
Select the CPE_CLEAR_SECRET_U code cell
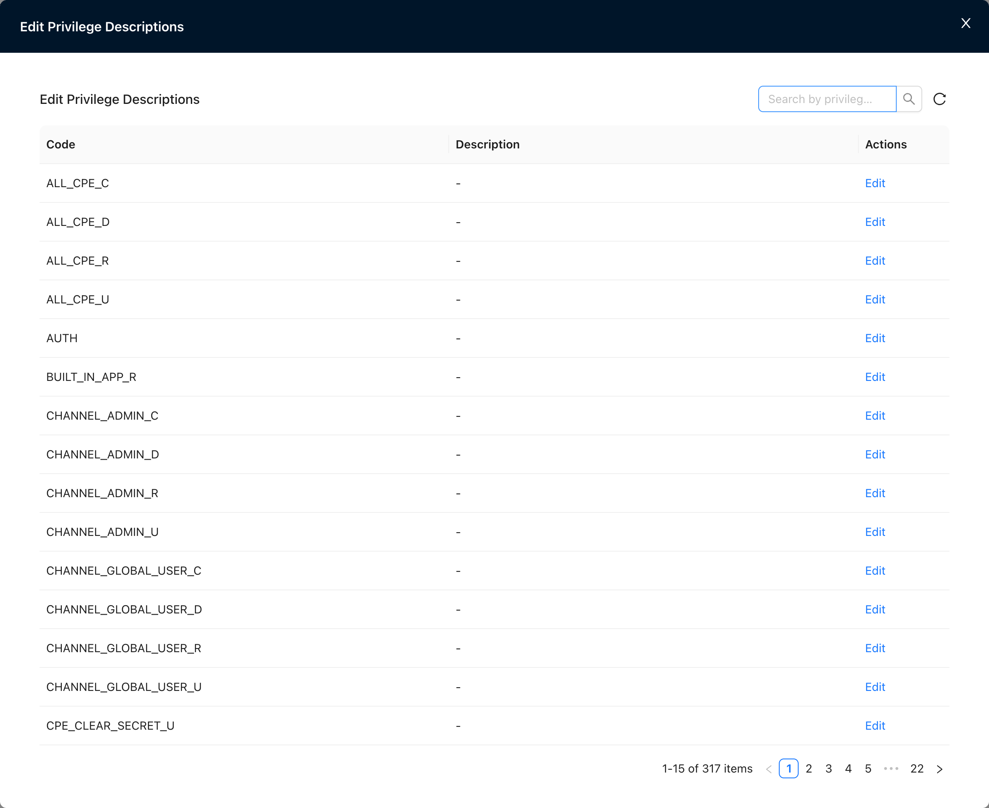(x=244, y=725)
